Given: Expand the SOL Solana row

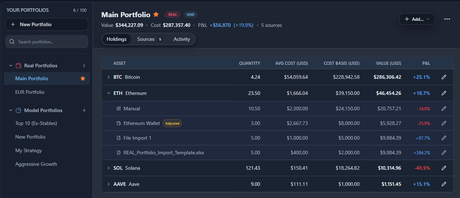Looking at the screenshot, I should 109,168.
